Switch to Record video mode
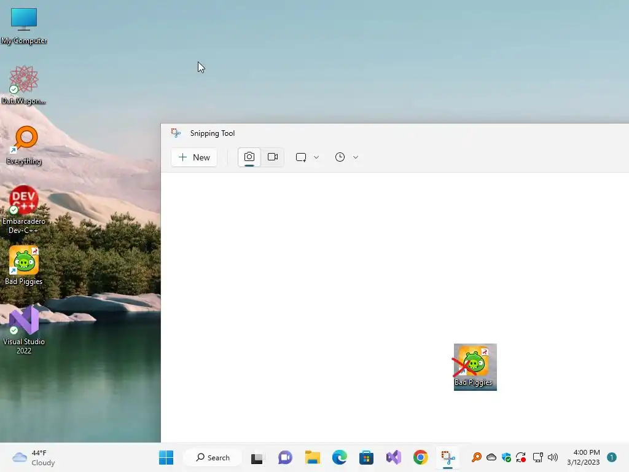 coord(273,157)
